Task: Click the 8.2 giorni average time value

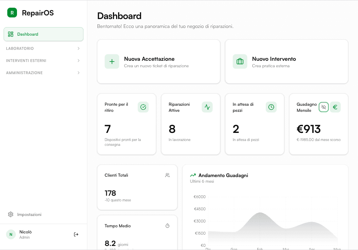Action: click(117, 244)
